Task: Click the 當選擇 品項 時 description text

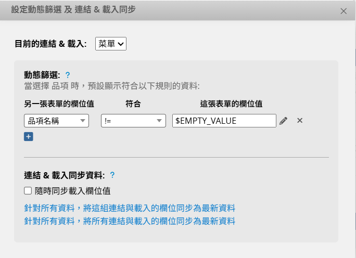Action: (x=111, y=86)
